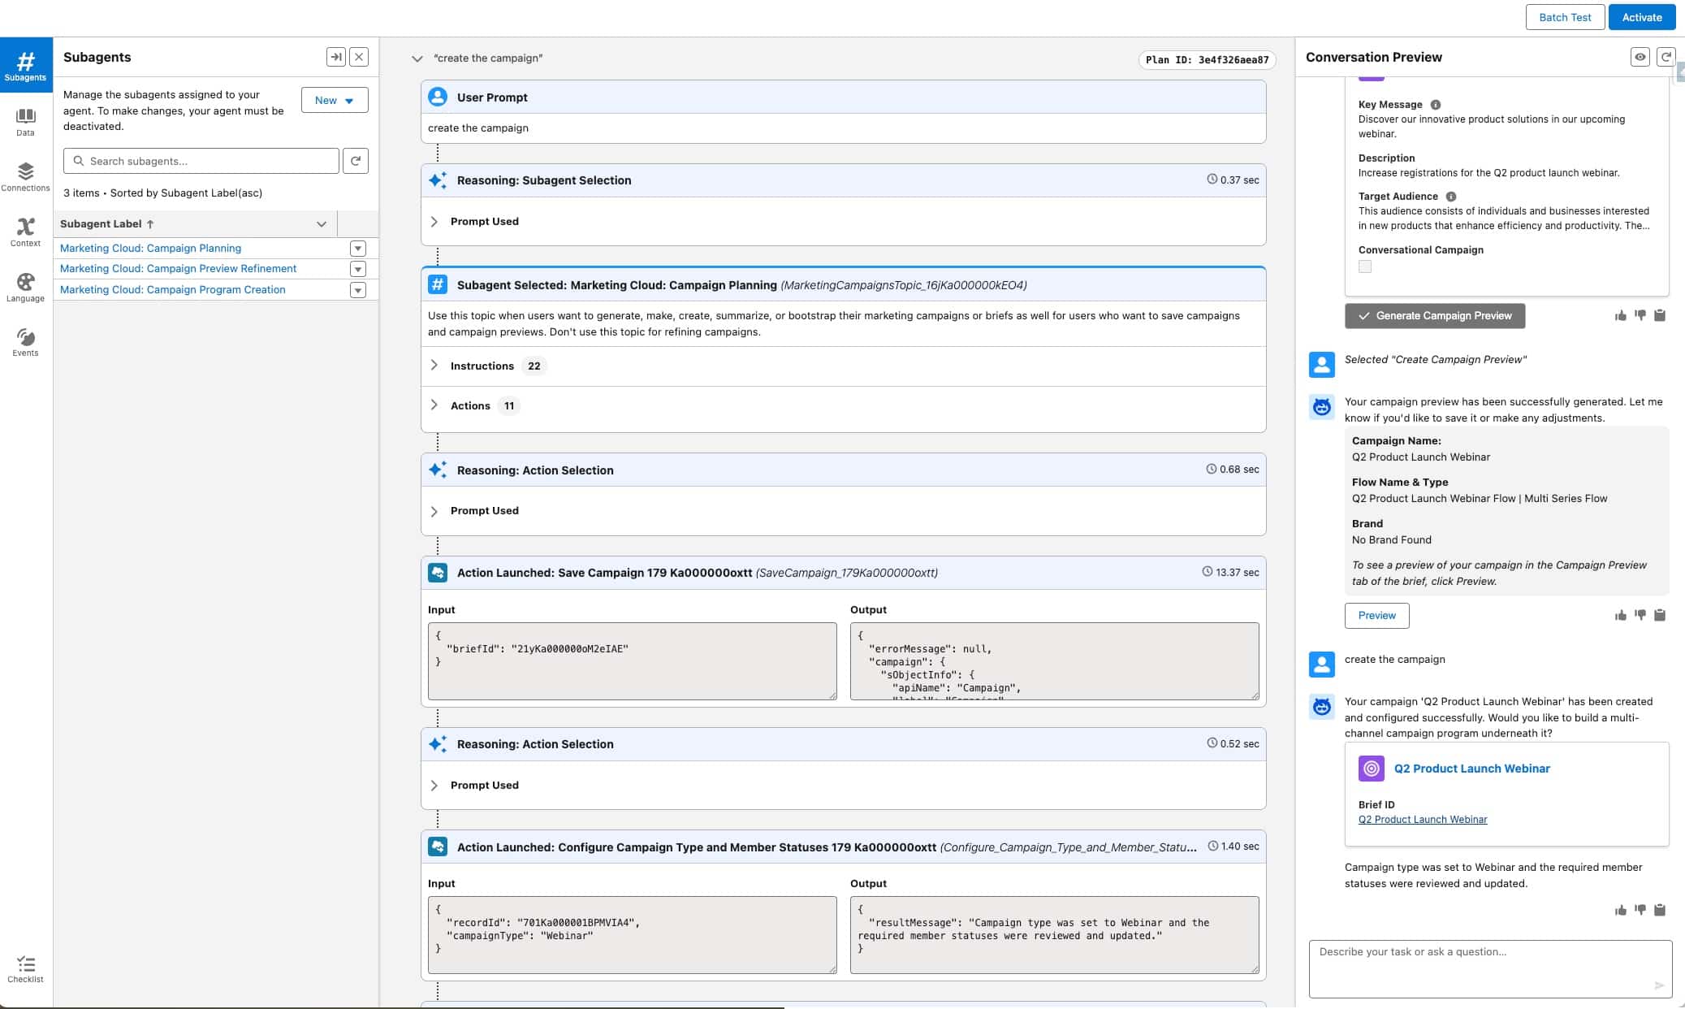This screenshot has width=1685, height=1009.
Task: Expand the Actions section
Action: click(434, 405)
